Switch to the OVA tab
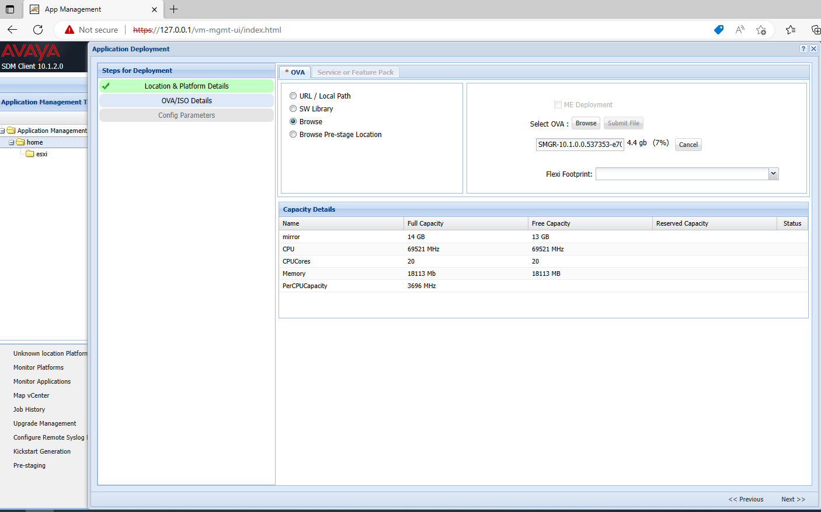 [x=295, y=72]
